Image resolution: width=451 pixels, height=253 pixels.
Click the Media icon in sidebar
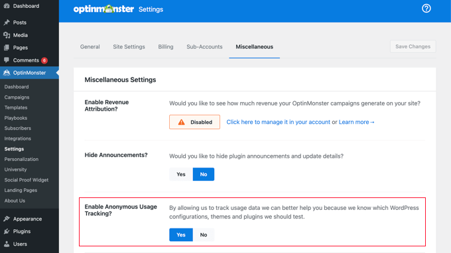(7, 35)
